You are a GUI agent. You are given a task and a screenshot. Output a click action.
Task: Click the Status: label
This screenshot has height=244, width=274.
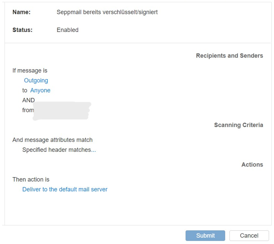coord(23,30)
